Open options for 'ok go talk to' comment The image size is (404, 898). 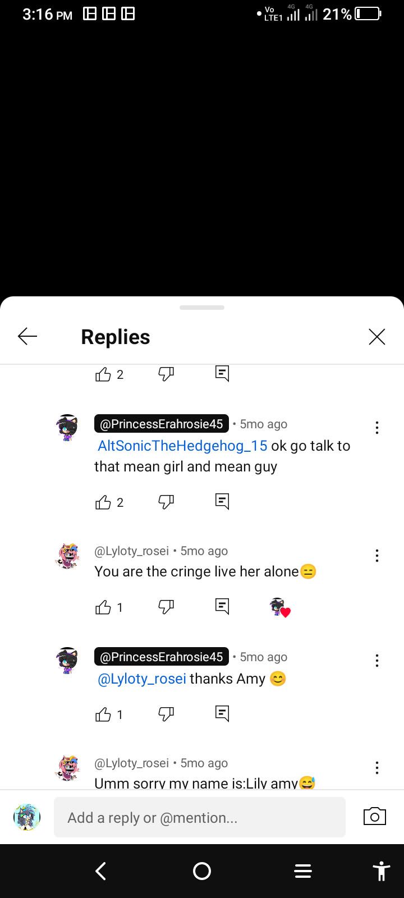tap(377, 428)
